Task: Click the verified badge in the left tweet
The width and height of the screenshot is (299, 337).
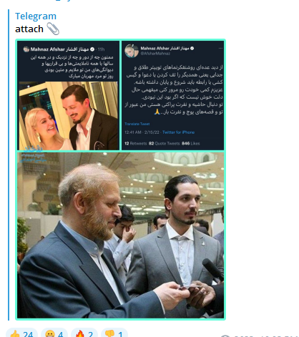Action: (92, 49)
